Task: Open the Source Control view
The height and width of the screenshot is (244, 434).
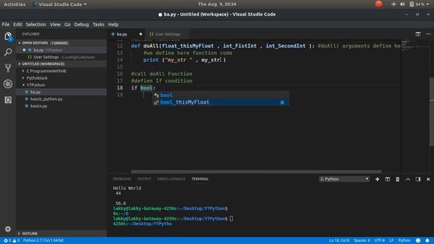Action: click(7, 68)
